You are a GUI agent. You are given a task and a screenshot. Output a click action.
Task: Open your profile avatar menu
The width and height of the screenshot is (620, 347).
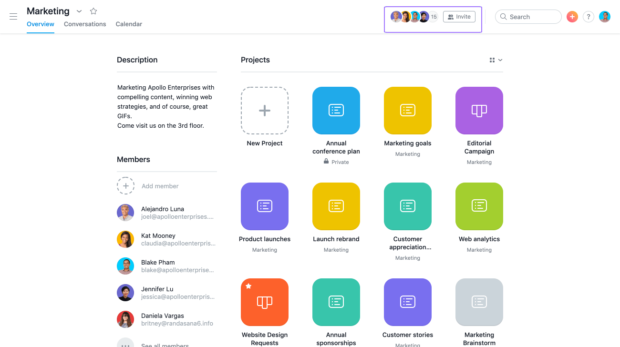(x=604, y=16)
